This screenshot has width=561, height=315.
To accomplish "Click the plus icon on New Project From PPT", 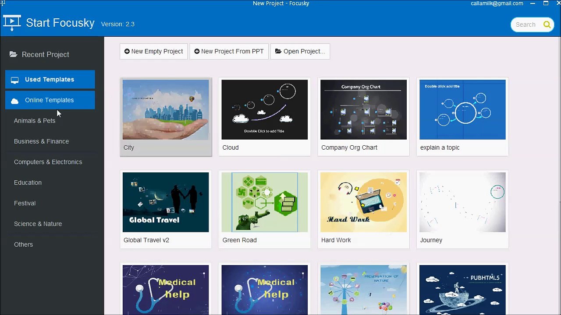I will (x=197, y=51).
